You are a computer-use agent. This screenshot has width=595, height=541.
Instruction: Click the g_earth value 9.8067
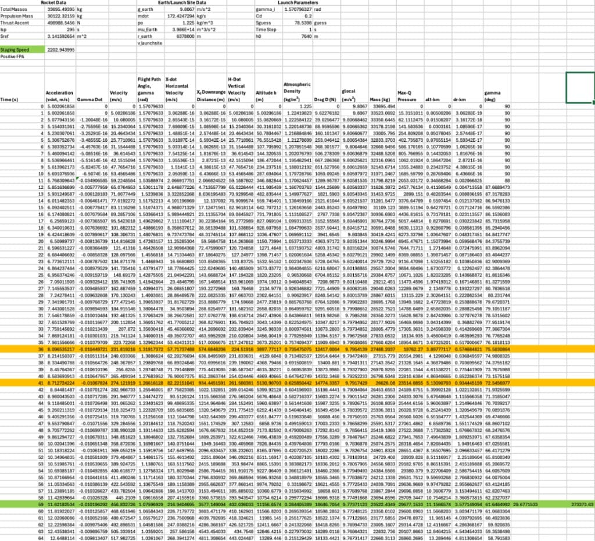[x=186, y=10]
